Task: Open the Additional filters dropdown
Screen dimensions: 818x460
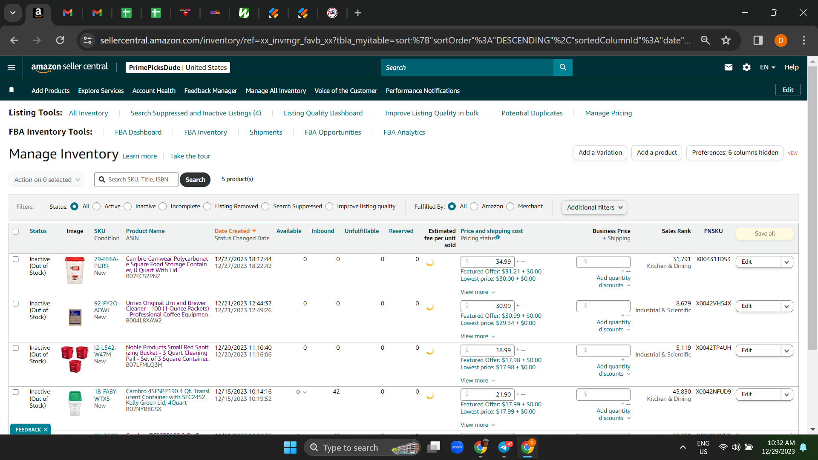Action: point(594,207)
